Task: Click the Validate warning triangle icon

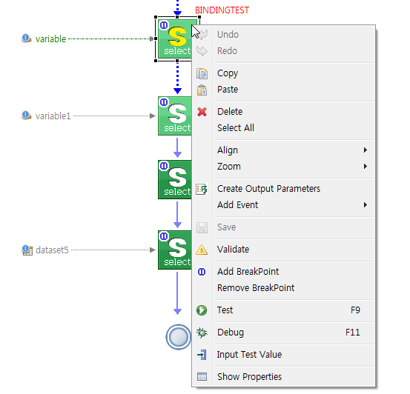Action: coord(202,250)
